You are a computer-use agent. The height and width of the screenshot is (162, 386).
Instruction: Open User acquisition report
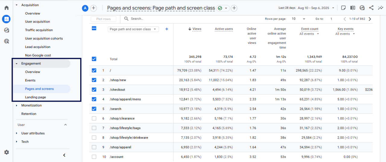point(37,22)
